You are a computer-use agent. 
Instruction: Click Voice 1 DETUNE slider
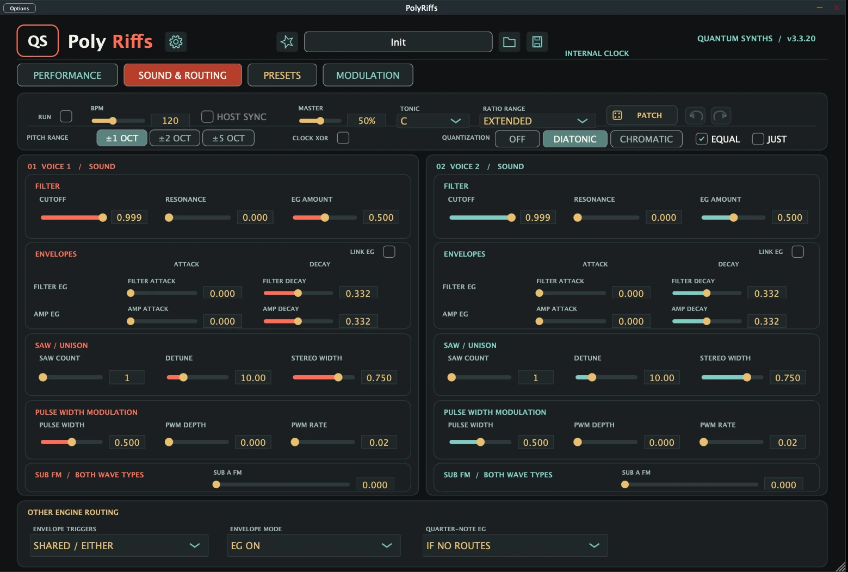pyautogui.click(x=197, y=377)
